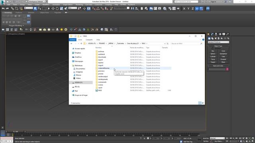This screenshot has height=143, width=255.
Task: Open the Named Selection Sets dropdown
Action: 122,8
